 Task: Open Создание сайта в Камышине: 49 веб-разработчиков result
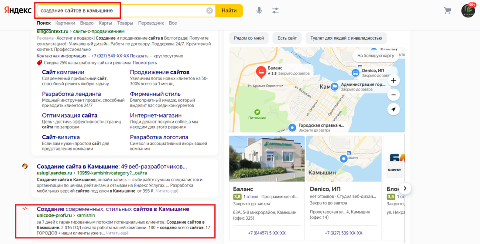112,167
